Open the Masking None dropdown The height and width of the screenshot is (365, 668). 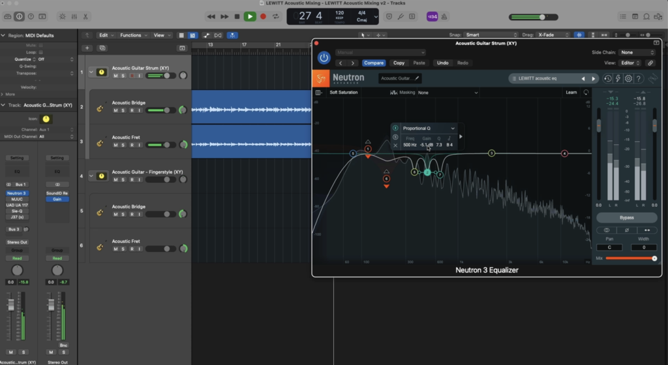[x=448, y=93]
